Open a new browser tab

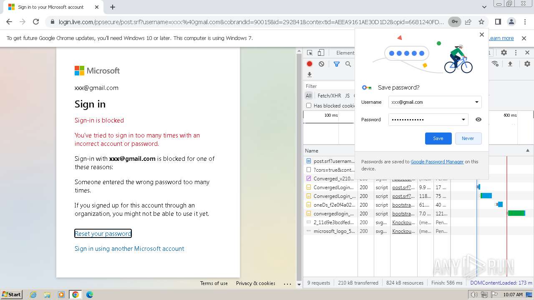[x=113, y=7]
